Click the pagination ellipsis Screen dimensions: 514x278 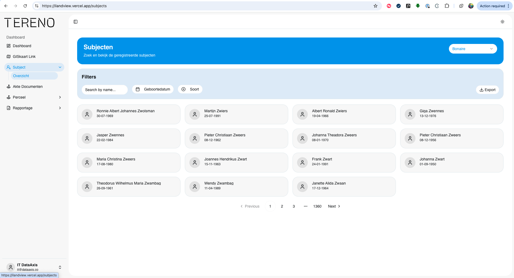click(x=306, y=206)
